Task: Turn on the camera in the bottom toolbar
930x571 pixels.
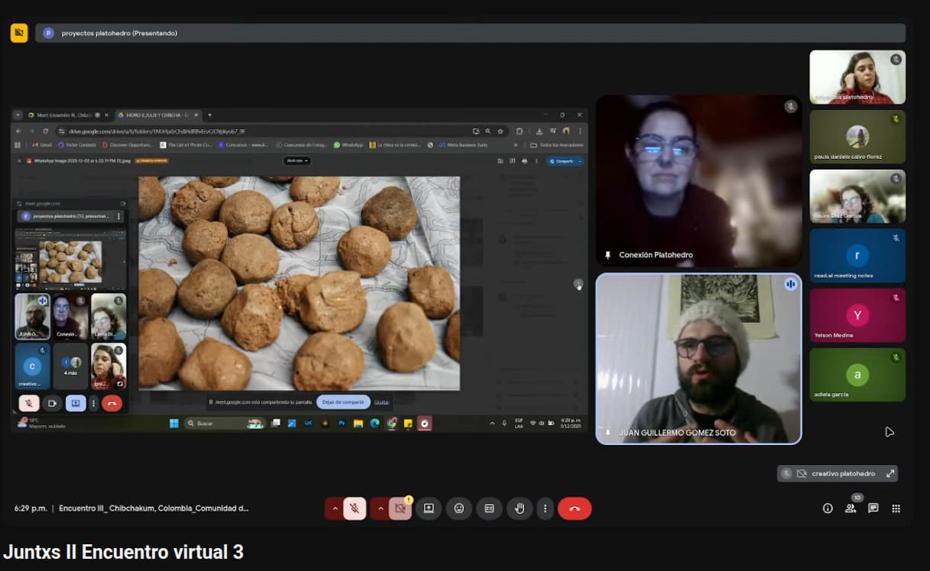Action: point(400,508)
